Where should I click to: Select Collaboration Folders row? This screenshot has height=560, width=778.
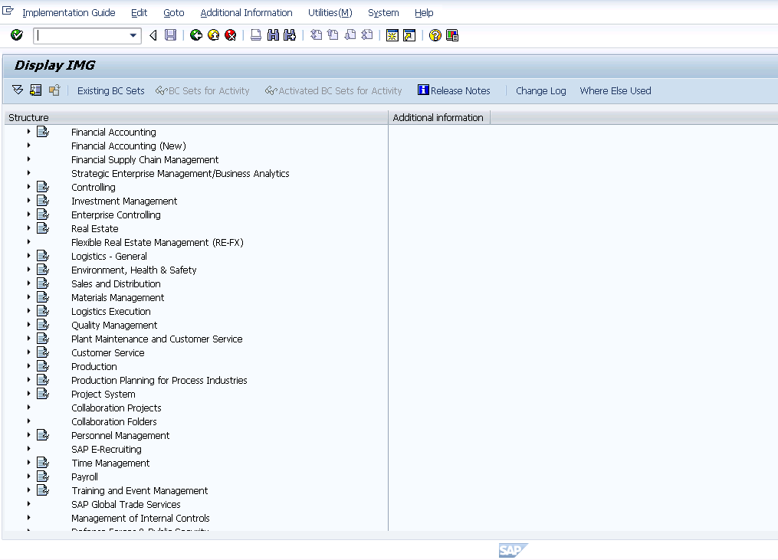click(x=114, y=421)
